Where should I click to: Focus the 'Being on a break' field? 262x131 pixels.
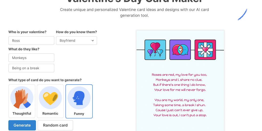pyautogui.click(x=31, y=68)
